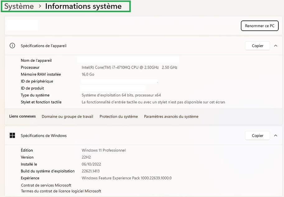This screenshot has width=284, height=197.
Task: Select the 16,0 Go RAM value
Action: tap(88, 74)
